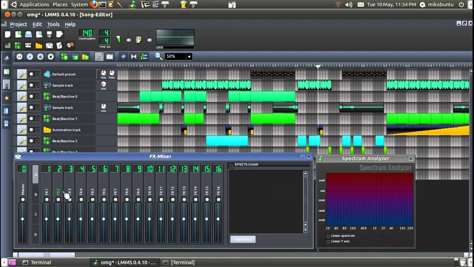Mute the Beat/Bassline 0 track
Image resolution: width=474 pixels, height=267 pixels.
coord(31,96)
